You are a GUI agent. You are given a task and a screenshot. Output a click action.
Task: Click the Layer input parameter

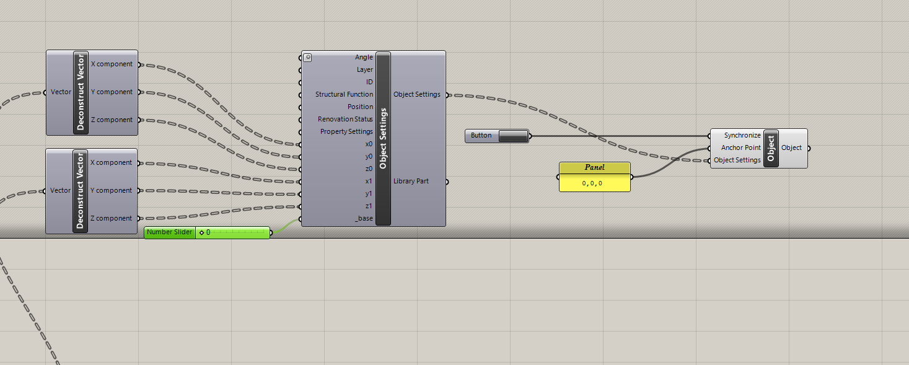[x=364, y=70]
